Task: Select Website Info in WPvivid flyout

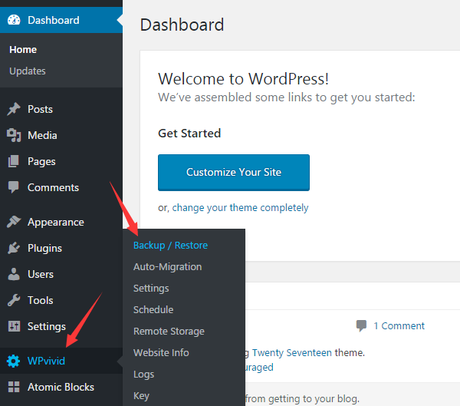Action: [x=161, y=352]
